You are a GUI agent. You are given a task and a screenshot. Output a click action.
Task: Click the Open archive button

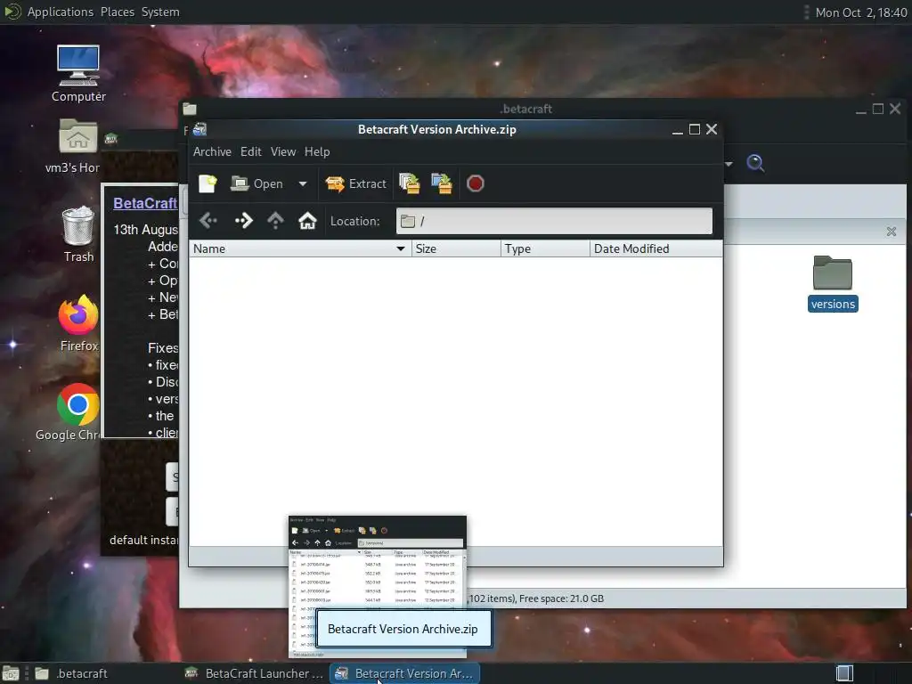tap(256, 183)
